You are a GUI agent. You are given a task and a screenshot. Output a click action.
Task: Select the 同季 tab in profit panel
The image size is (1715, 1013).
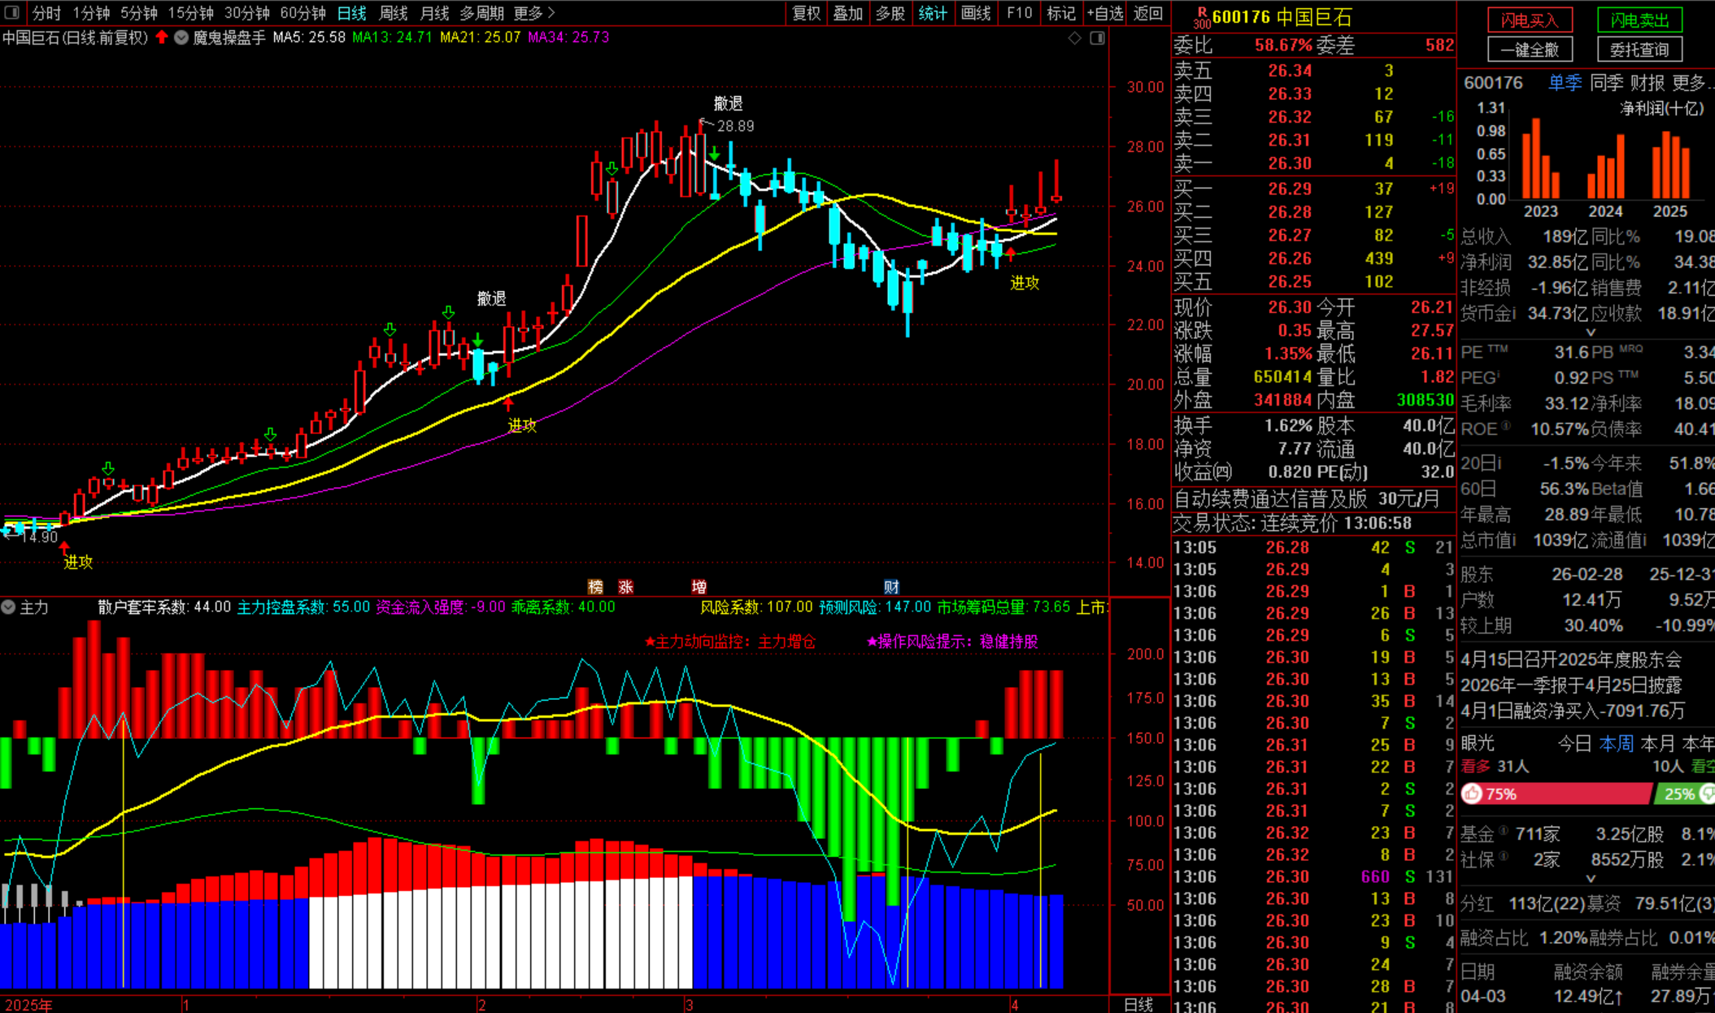pyautogui.click(x=1605, y=82)
